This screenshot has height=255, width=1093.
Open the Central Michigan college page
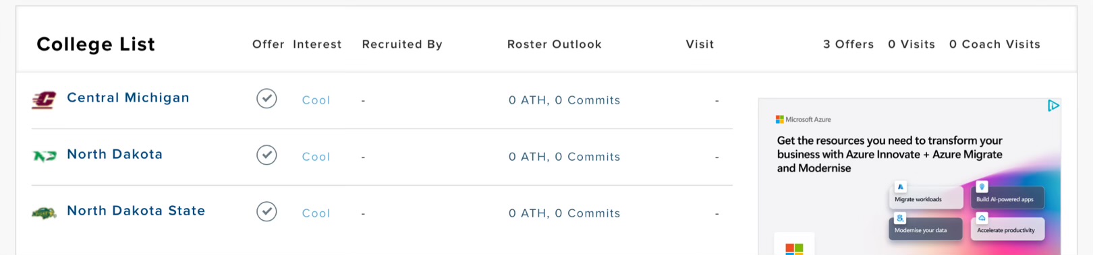point(128,98)
